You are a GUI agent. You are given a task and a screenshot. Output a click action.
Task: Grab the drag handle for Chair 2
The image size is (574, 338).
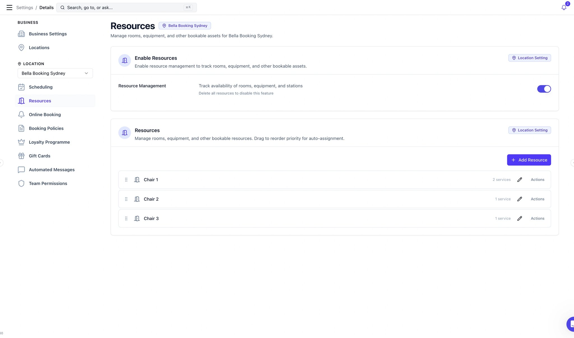coord(126,199)
